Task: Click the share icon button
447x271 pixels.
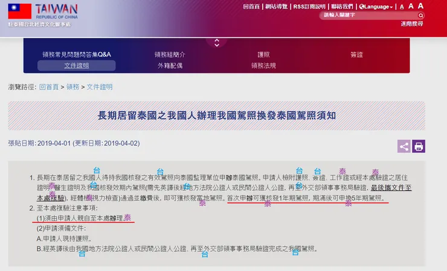Action: [x=404, y=146]
